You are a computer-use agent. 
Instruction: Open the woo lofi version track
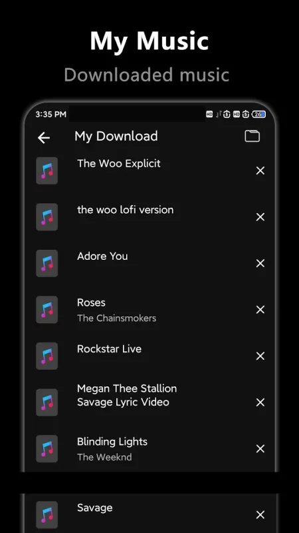pos(125,210)
